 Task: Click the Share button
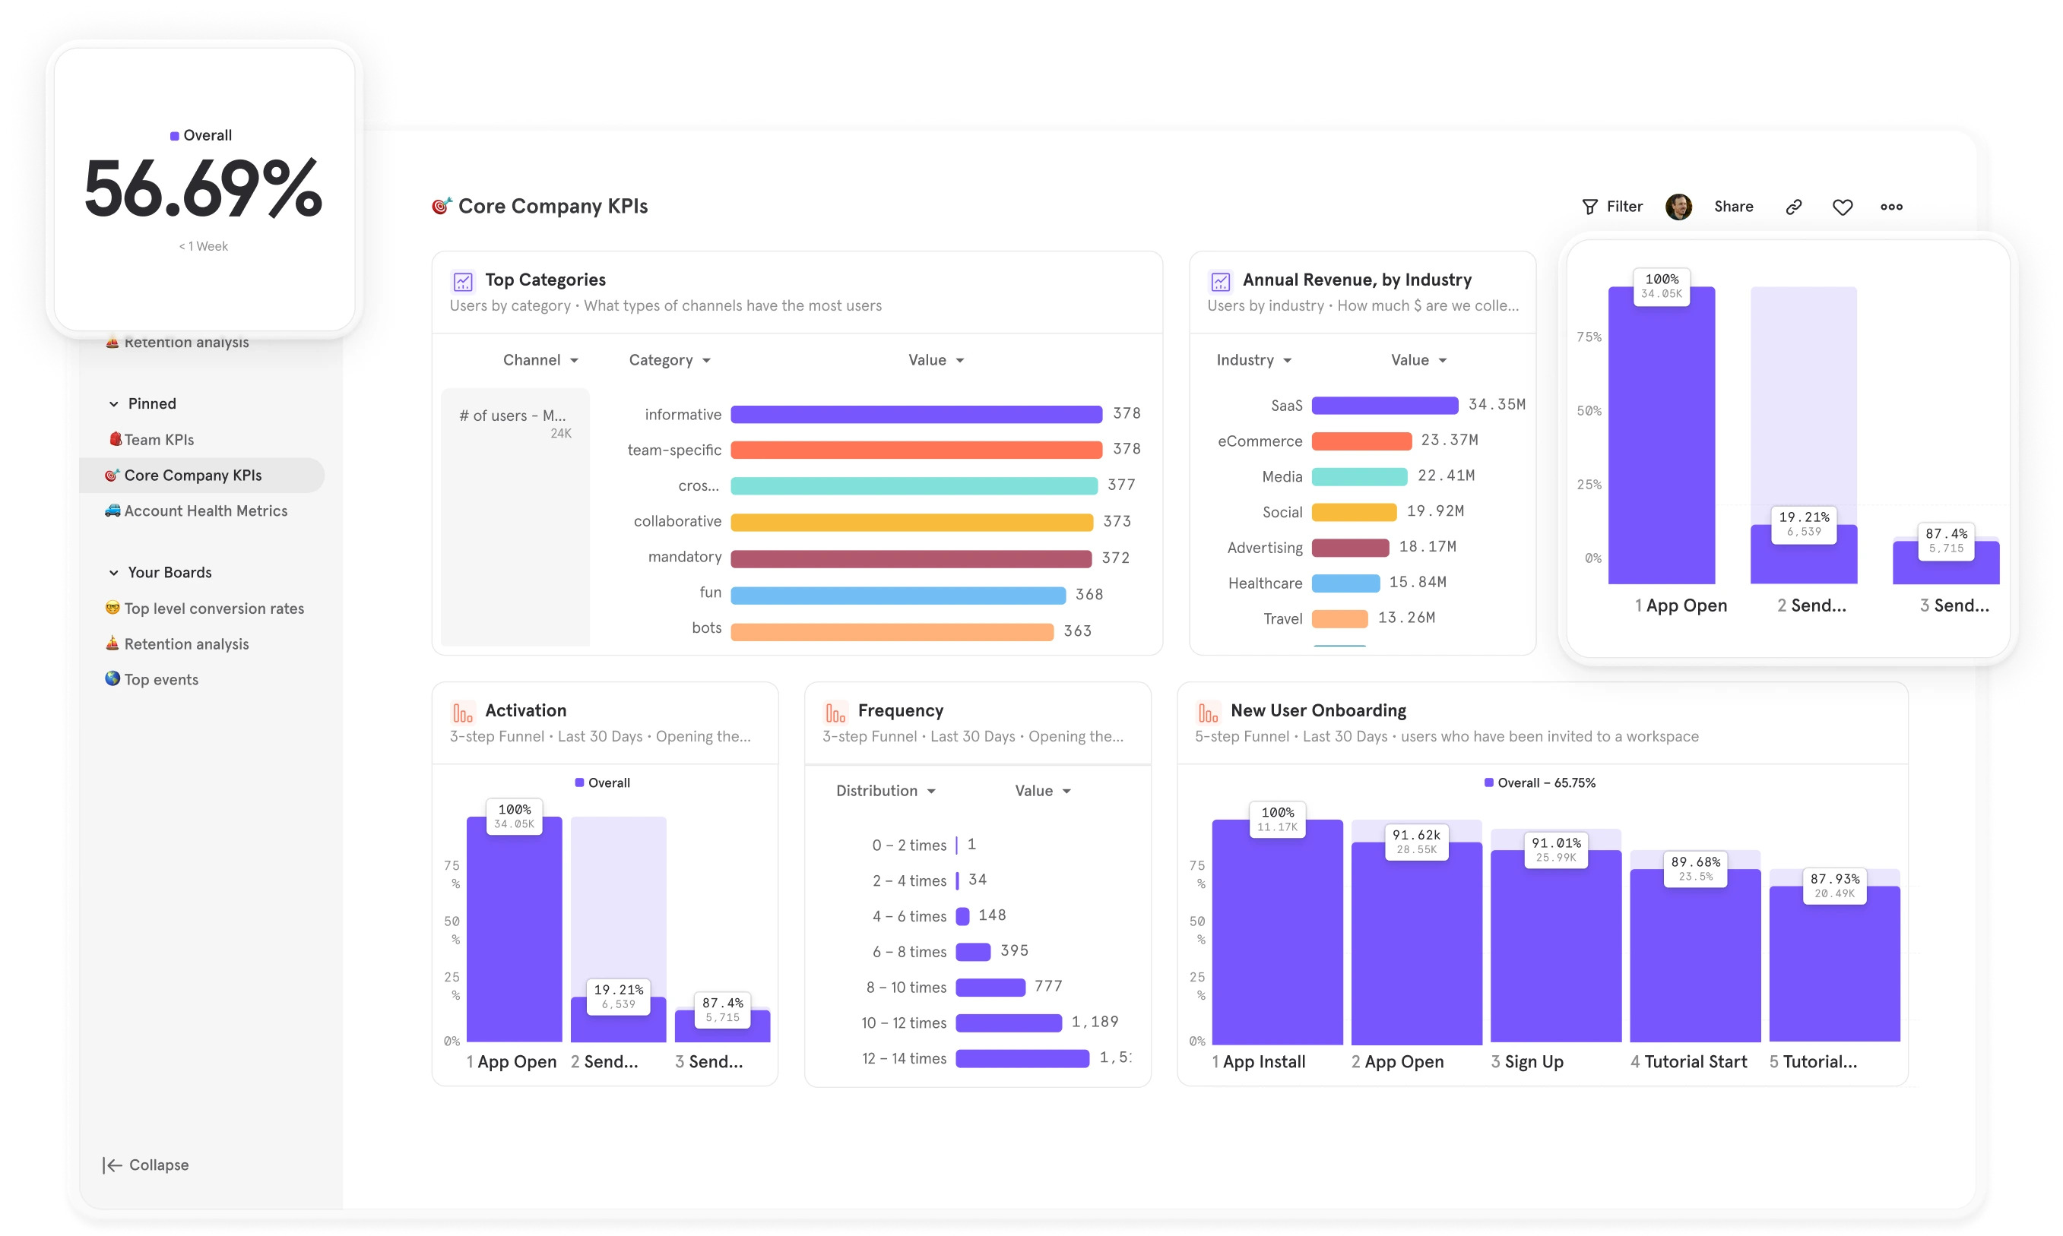point(1733,207)
